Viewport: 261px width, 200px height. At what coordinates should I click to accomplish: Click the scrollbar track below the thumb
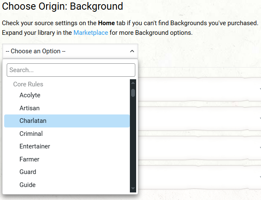coord(133,143)
